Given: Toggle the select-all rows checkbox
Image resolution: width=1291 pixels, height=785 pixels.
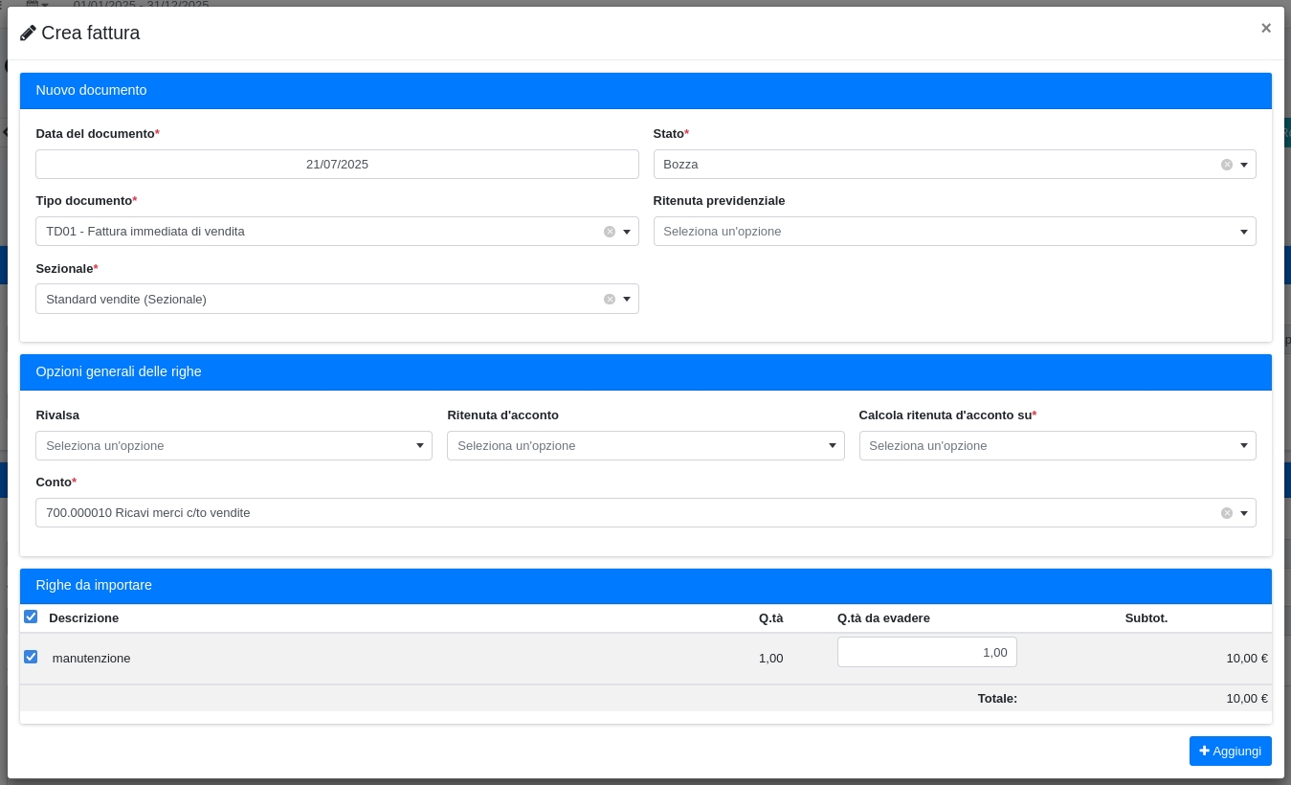Looking at the screenshot, I should click(31, 617).
